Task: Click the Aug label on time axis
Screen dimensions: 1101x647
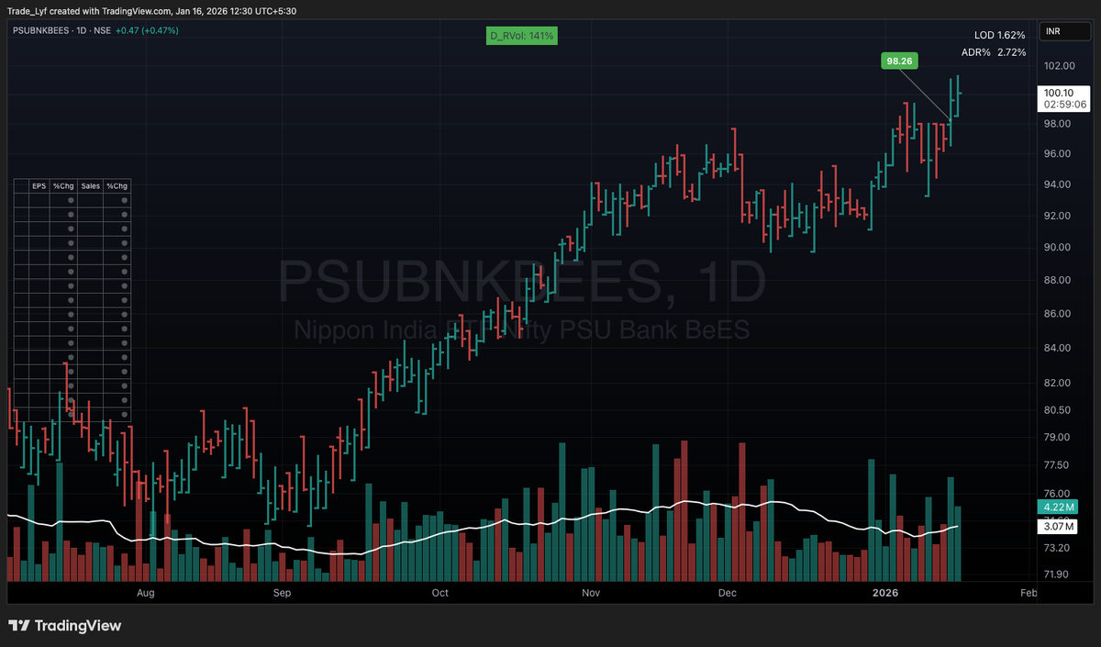Action: click(x=145, y=593)
